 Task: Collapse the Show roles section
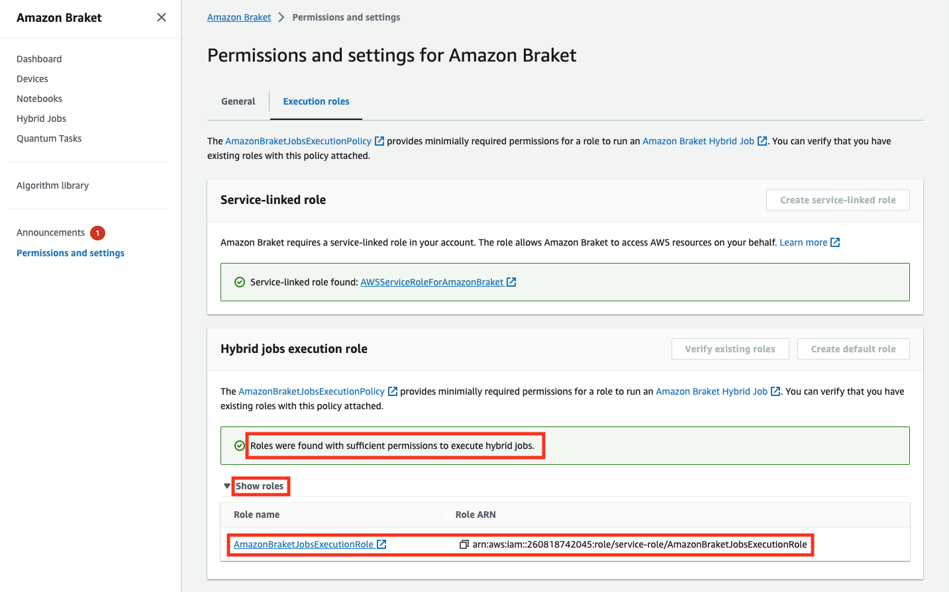227,486
